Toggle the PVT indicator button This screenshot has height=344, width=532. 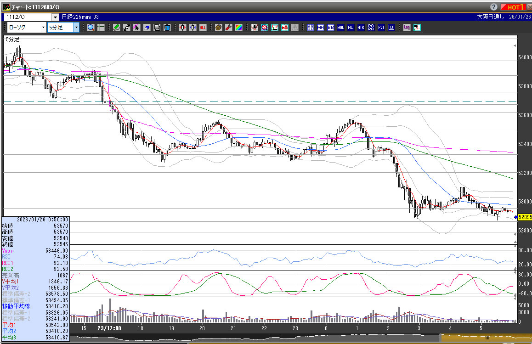click(381, 28)
